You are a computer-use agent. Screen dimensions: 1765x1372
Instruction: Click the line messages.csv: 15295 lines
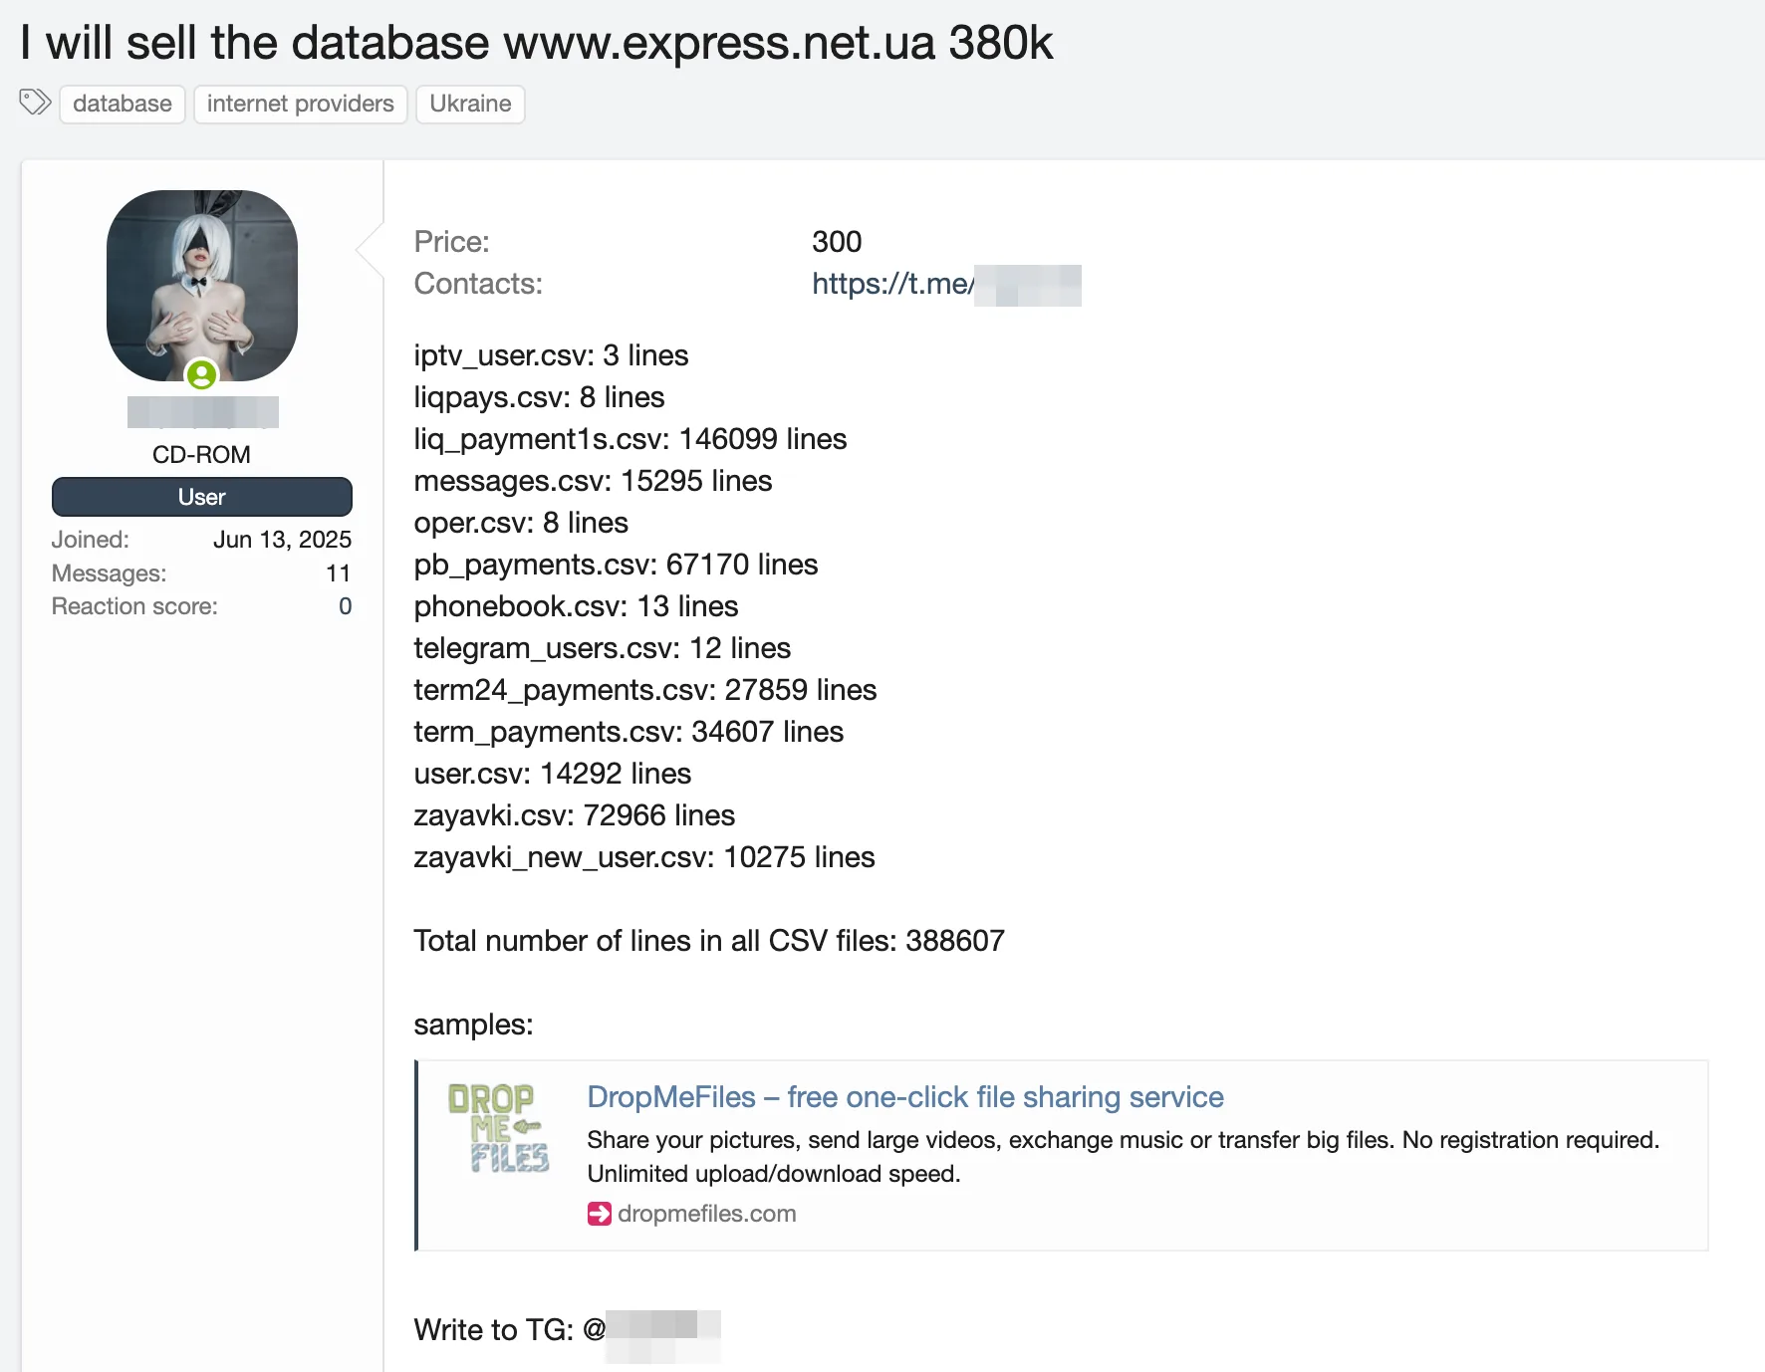coord(593,481)
